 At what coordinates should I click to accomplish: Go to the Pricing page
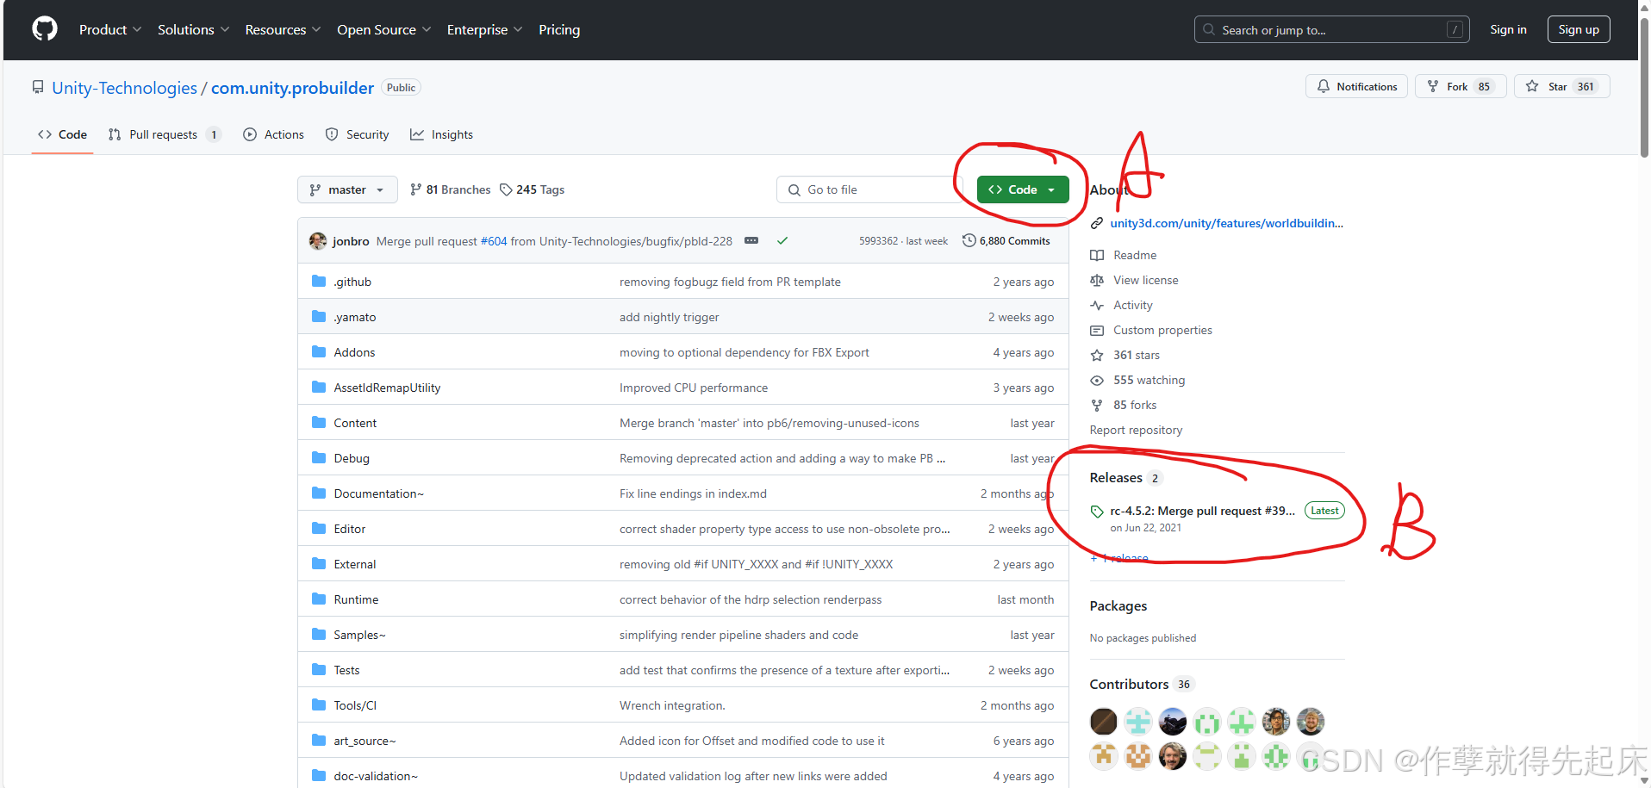click(559, 29)
